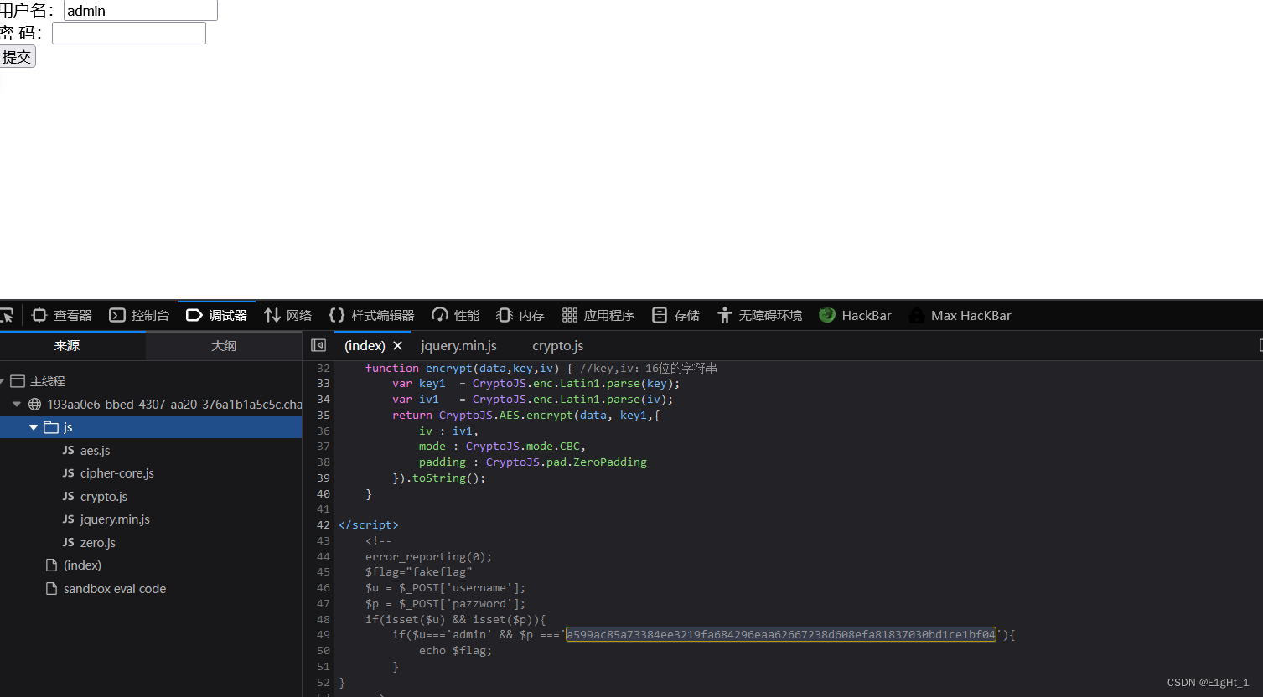Open the 应用程序 application tab
This screenshot has height=697, width=1263.
point(598,315)
